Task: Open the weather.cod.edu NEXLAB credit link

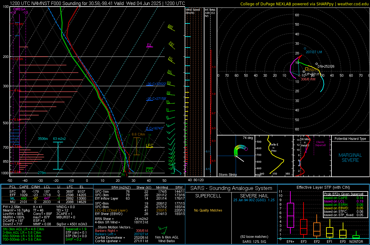Action: [304, 4]
